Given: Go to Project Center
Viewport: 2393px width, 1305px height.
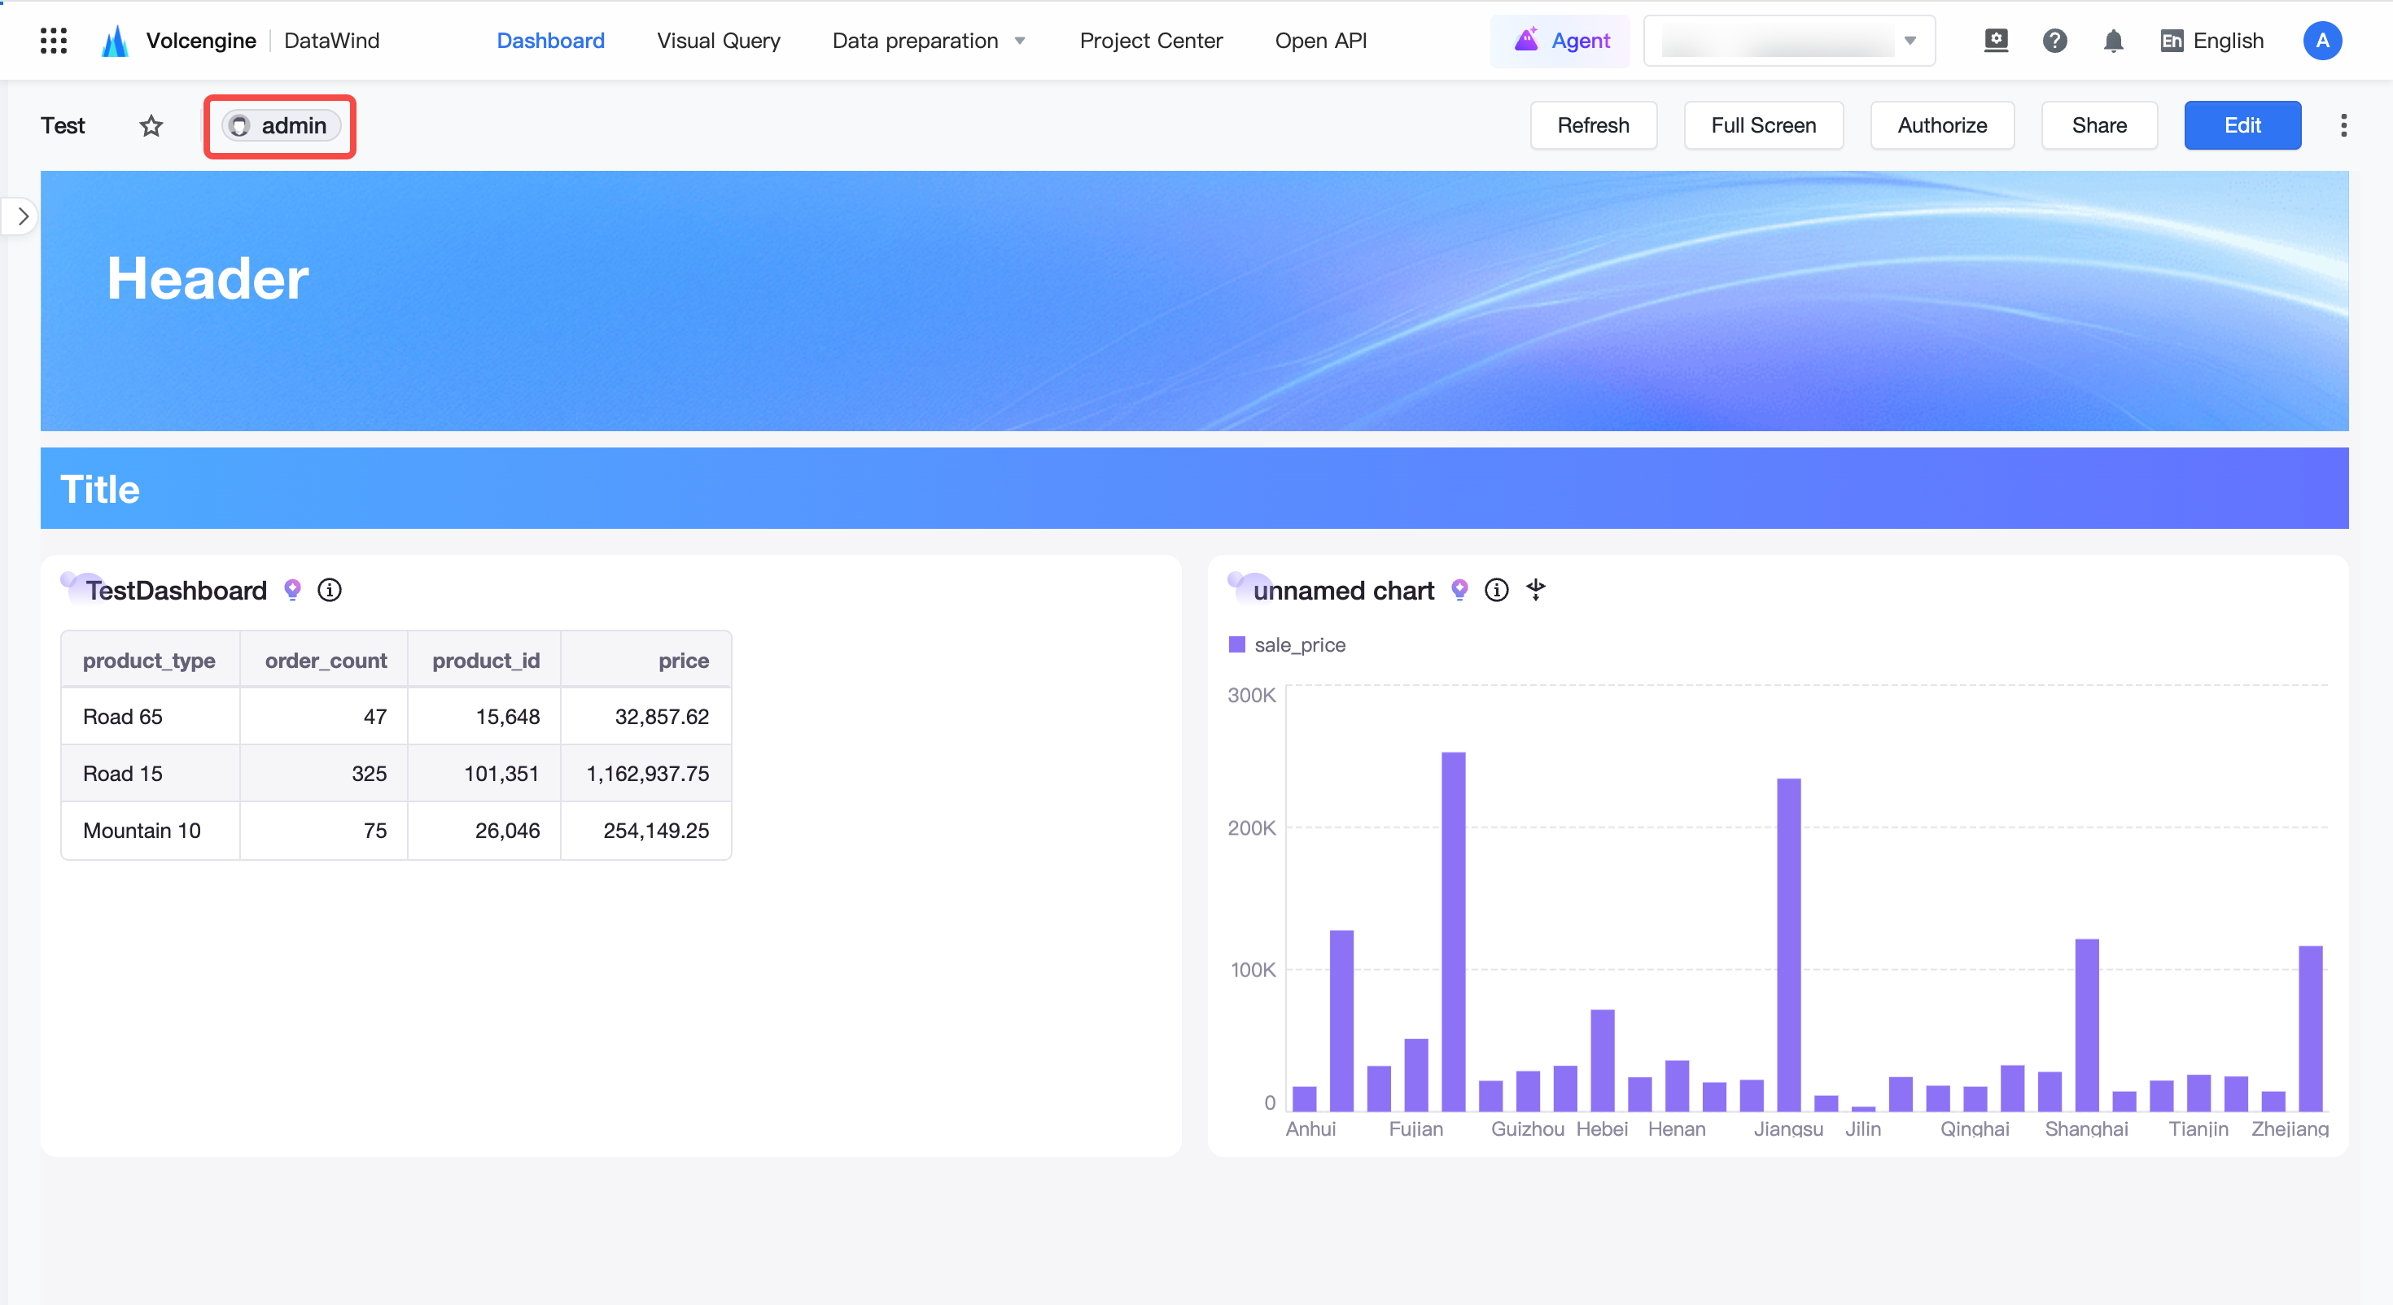Looking at the screenshot, I should [x=1151, y=41].
